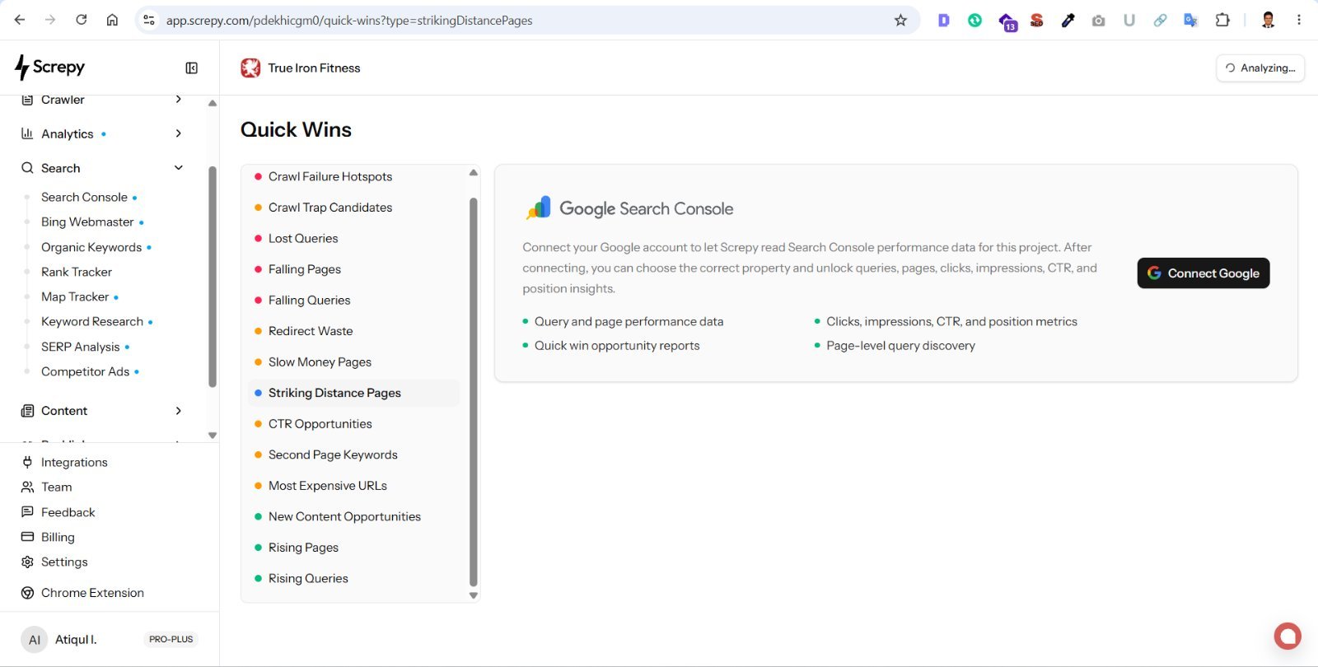The height and width of the screenshot is (667, 1318).
Task: Select Crawl Trap Candidates report
Action: coord(354,208)
